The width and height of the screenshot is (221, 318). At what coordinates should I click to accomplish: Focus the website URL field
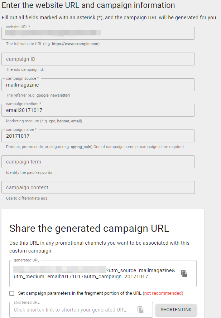98,33
